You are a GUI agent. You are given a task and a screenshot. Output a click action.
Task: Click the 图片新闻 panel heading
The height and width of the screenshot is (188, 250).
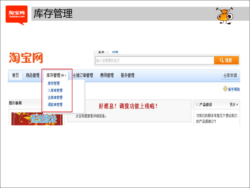[x=15, y=103]
